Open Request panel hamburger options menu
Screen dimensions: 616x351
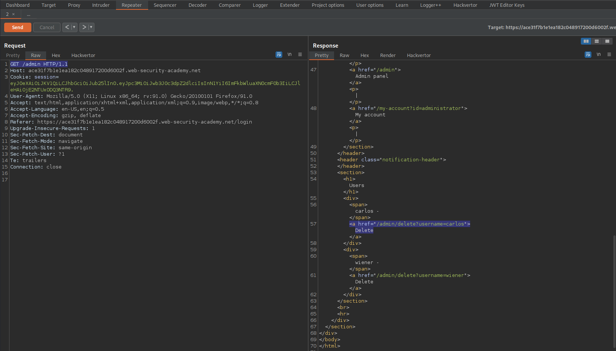pos(300,54)
